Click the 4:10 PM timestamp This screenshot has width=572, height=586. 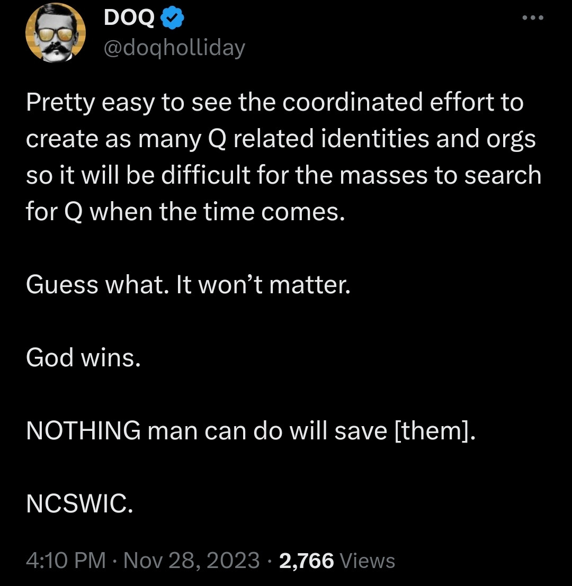click(66, 560)
